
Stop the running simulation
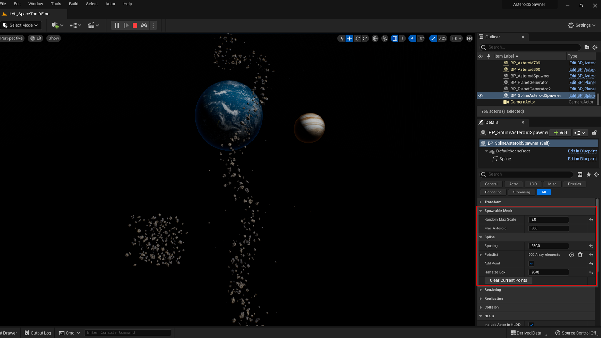pyautogui.click(x=135, y=25)
